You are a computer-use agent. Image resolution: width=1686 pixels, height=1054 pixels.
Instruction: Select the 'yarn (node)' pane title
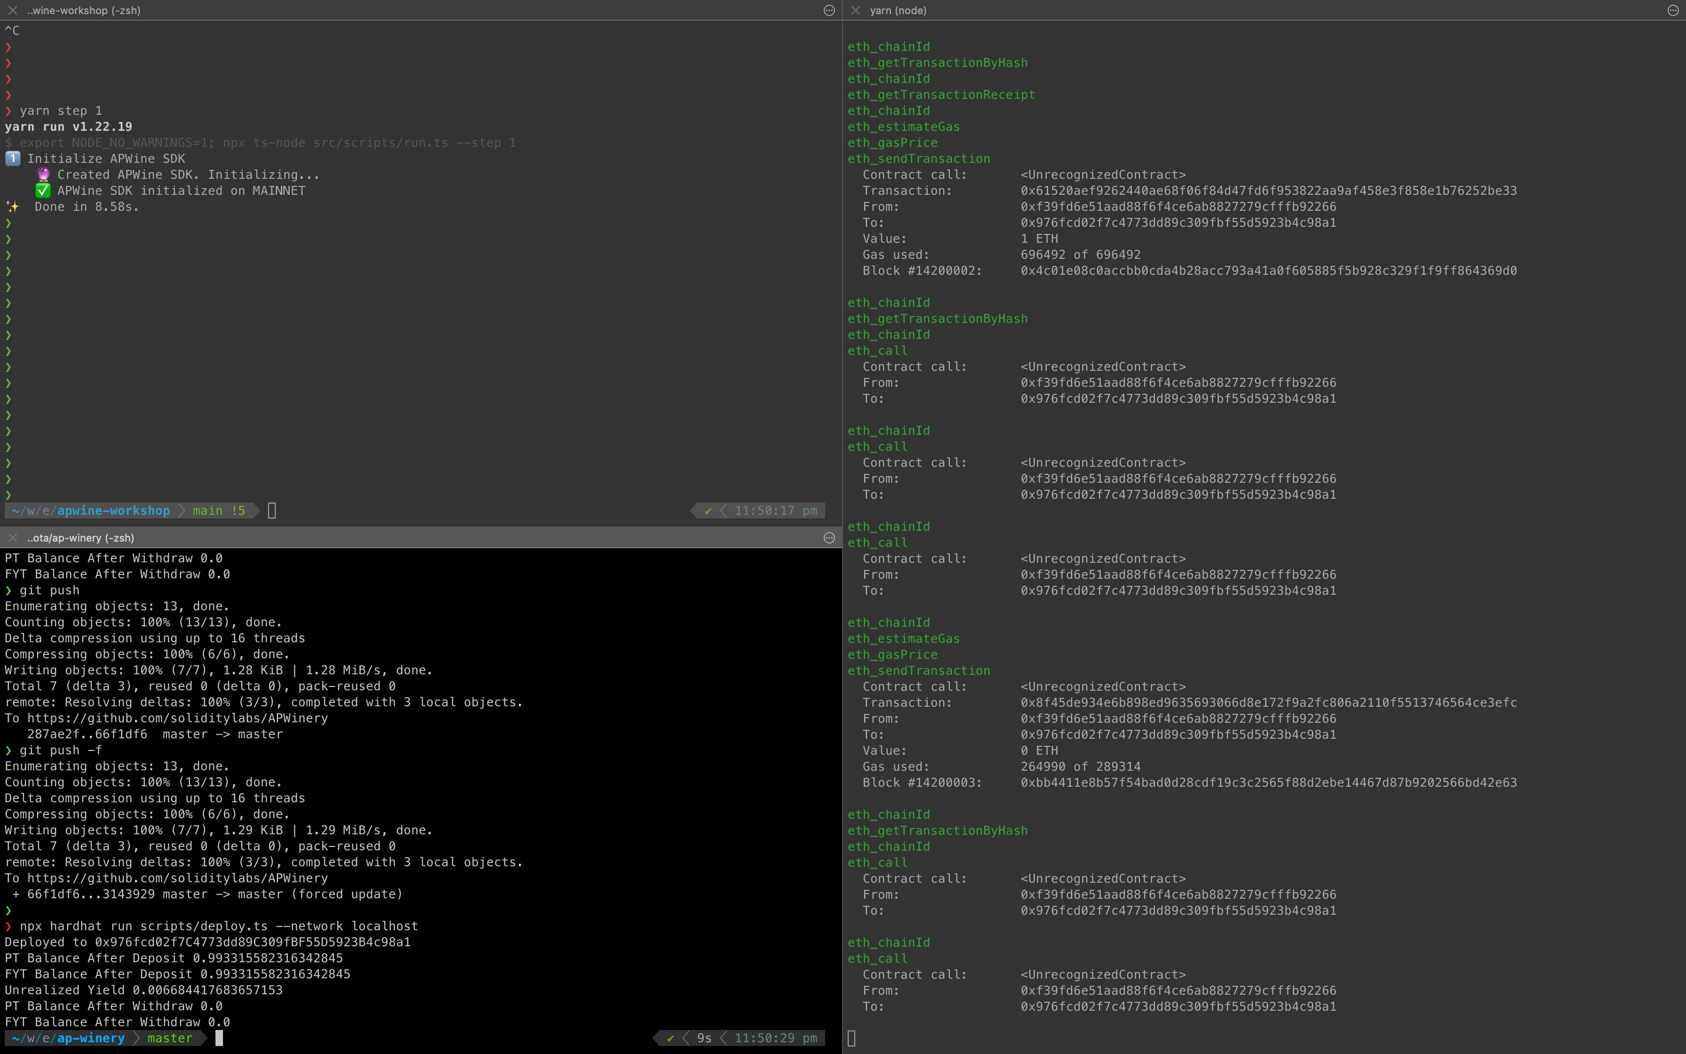coord(898,10)
